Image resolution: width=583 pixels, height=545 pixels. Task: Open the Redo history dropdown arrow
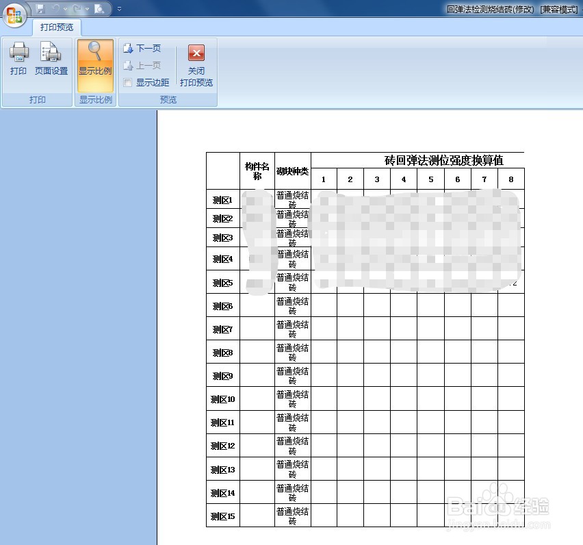[x=87, y=9]
